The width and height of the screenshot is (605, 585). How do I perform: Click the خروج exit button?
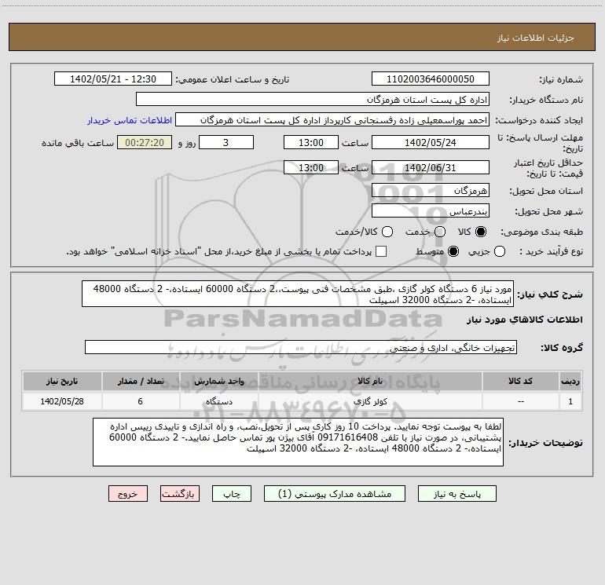[x=128, y=494]
